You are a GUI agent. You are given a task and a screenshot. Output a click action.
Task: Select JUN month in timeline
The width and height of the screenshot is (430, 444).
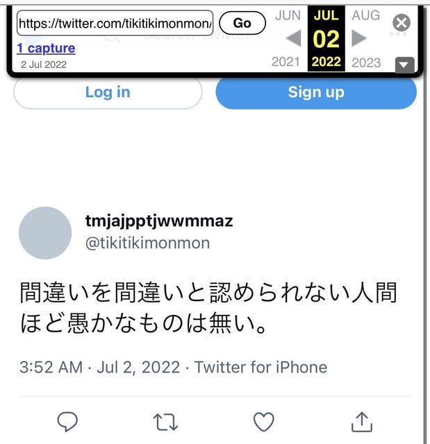click(288, 15)
